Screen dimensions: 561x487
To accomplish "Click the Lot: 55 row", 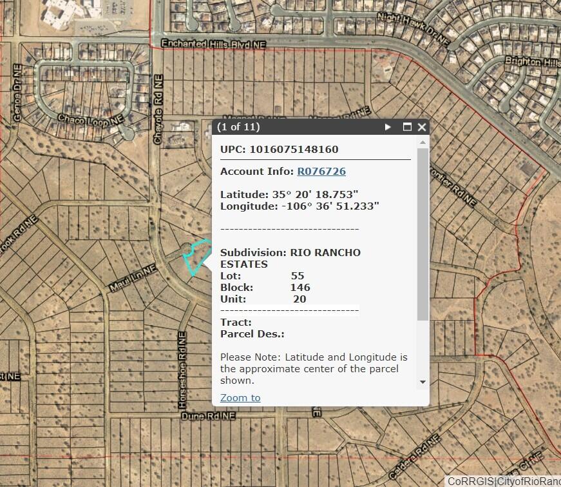I will (262, 275).
